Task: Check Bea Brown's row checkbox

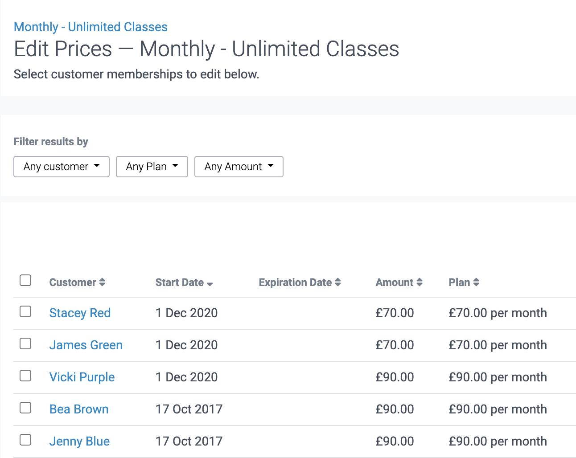Action: [x=25, y=408]
